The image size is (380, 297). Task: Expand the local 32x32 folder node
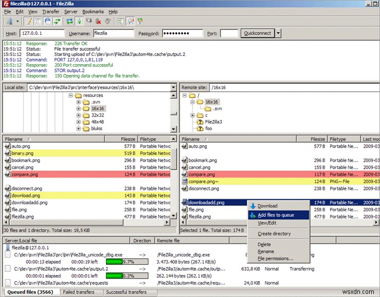point(79,115)
